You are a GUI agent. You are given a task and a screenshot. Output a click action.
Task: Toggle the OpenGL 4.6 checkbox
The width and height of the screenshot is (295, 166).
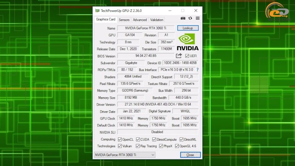[177, 146]
